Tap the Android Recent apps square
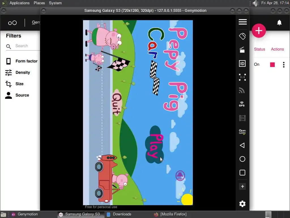Viewport: 290px width, 218px height. 242,173
